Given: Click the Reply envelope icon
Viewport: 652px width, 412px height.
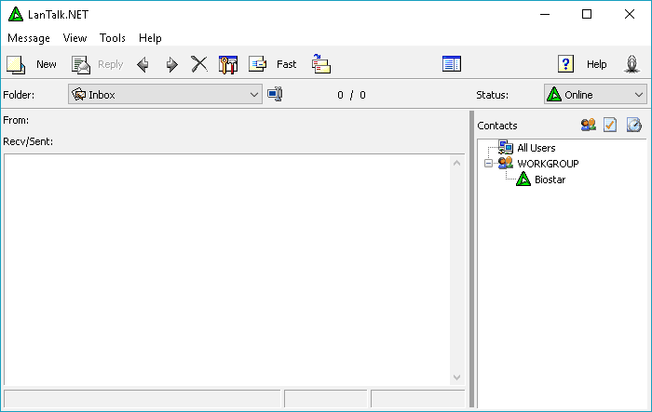Looking at the screenshot, I should [81, 65].
